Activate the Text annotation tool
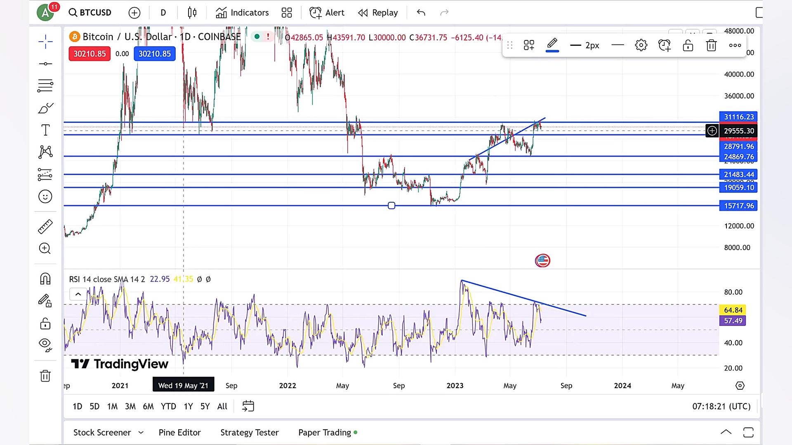 45,130
